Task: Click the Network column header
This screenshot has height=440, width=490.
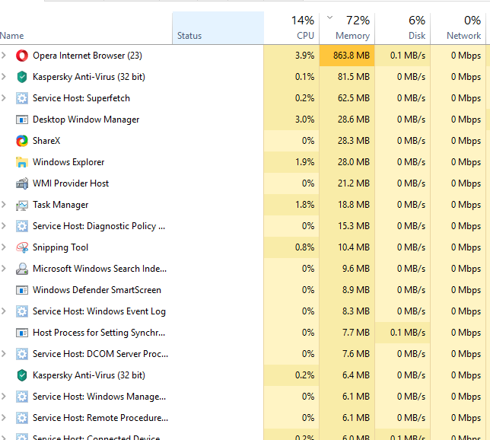Action: click(x=460, y=27)
